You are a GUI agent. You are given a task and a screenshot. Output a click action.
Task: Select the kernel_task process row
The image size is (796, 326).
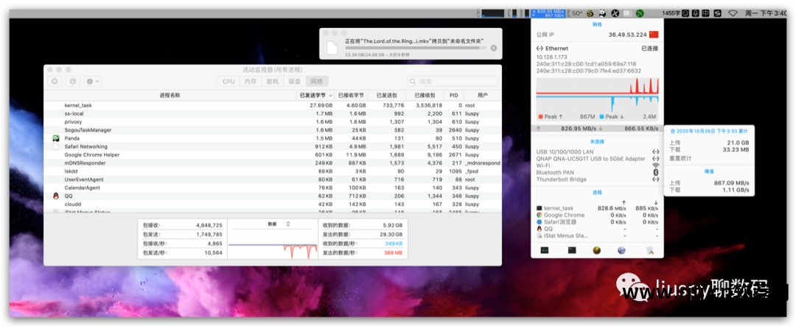pyautogui.click(x=78, y=105)
